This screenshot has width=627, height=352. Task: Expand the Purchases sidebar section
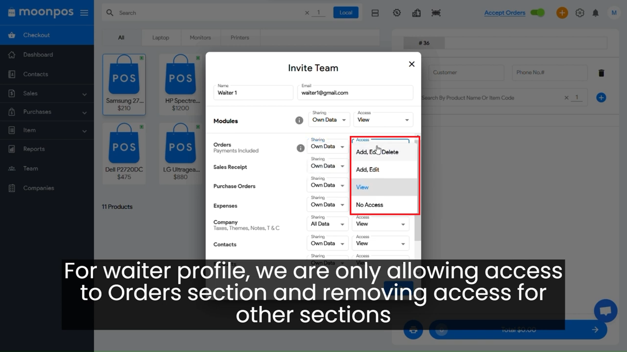point(47,112)
